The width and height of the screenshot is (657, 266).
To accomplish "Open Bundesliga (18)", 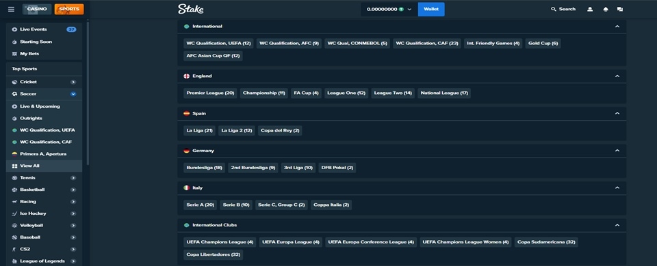I will 205,168.
